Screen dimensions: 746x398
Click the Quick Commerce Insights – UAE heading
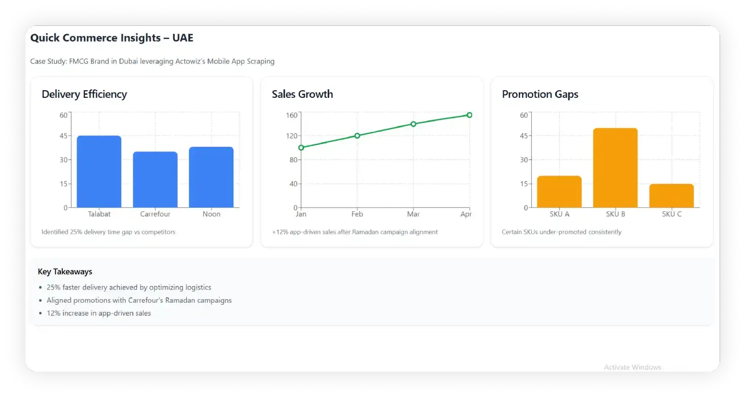112,38
